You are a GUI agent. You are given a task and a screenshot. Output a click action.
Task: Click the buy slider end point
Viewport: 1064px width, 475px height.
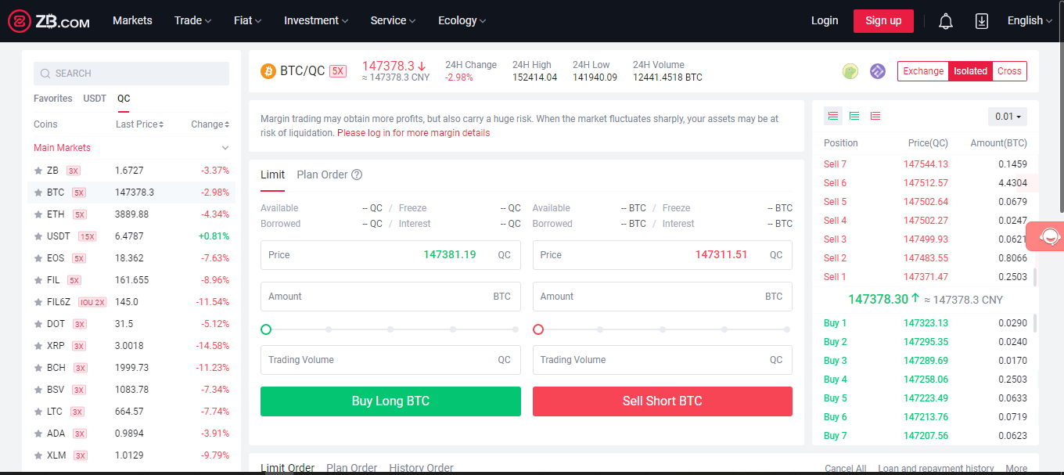[x=516, y=329]
